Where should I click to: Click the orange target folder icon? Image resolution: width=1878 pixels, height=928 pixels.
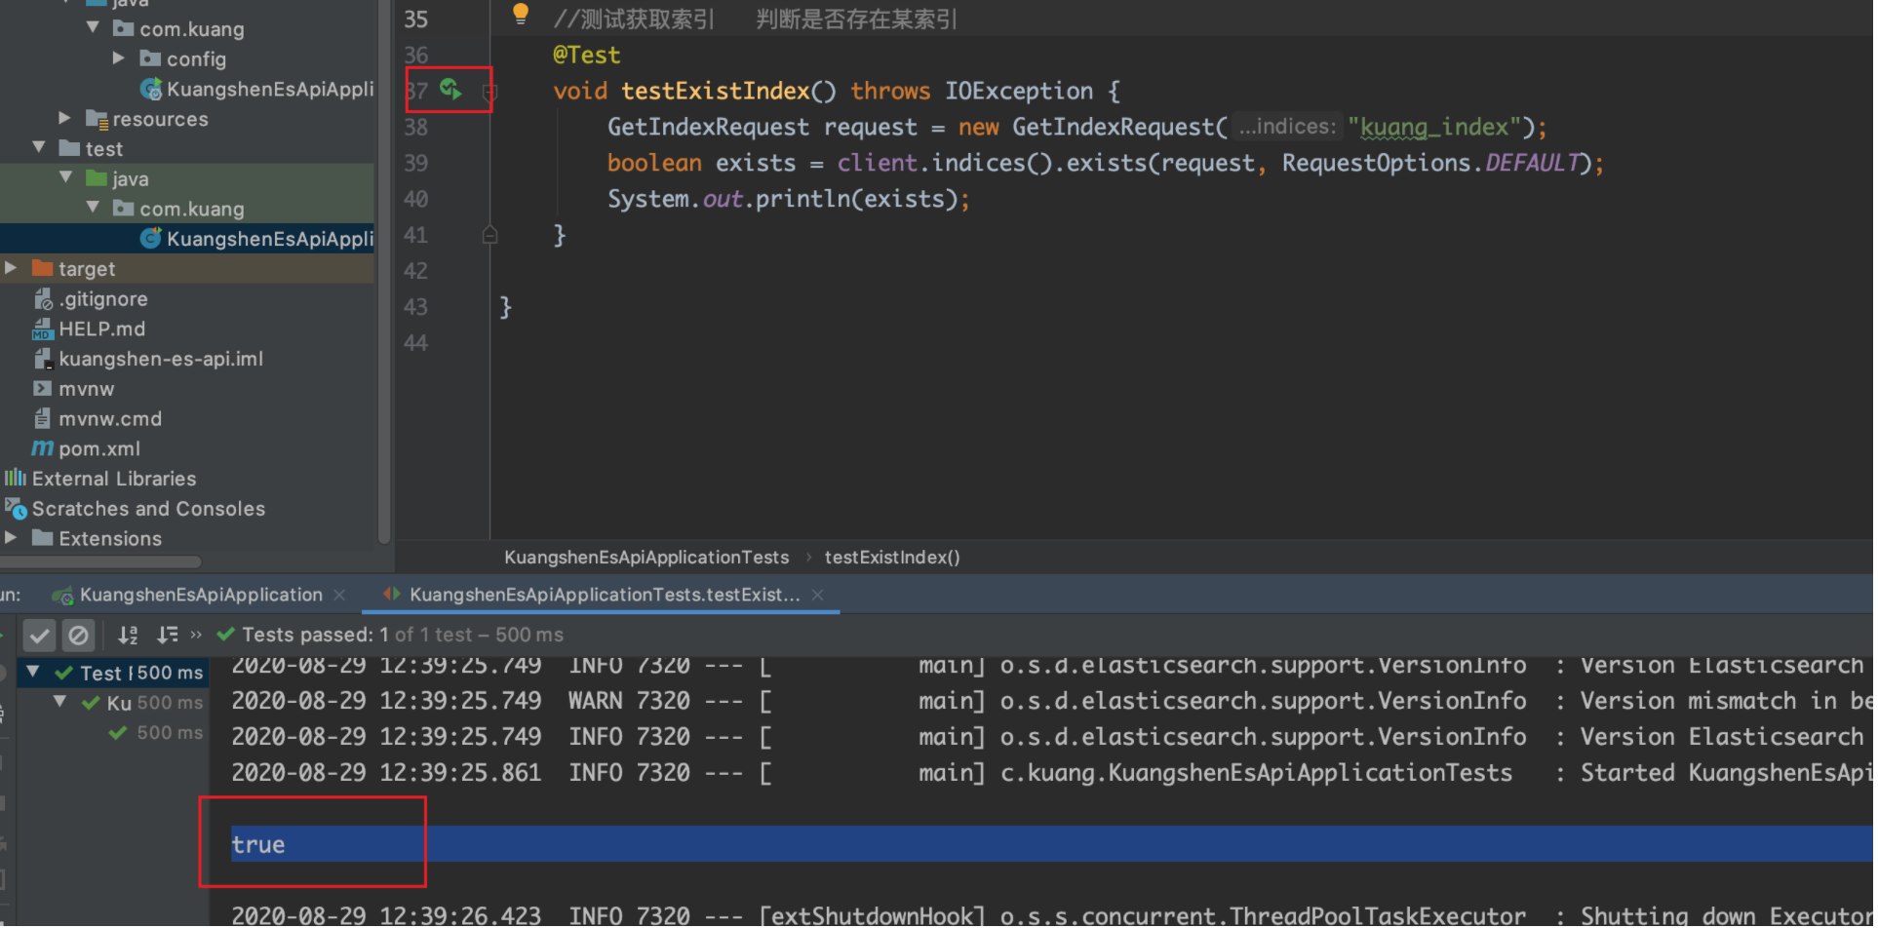(x=42, y=268)
